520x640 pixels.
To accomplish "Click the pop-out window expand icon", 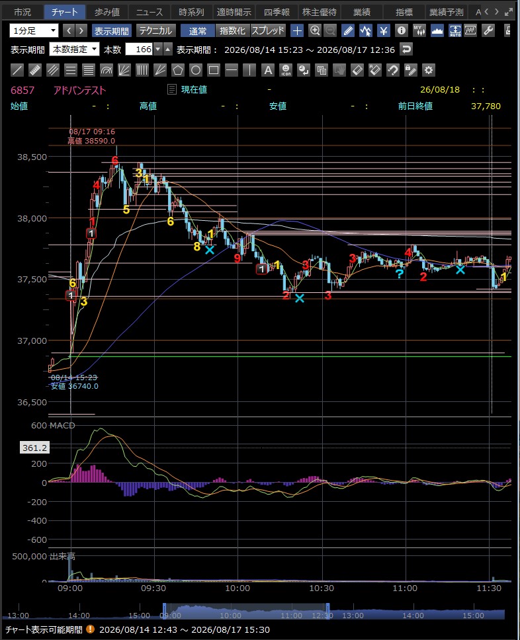I will 509,13.
